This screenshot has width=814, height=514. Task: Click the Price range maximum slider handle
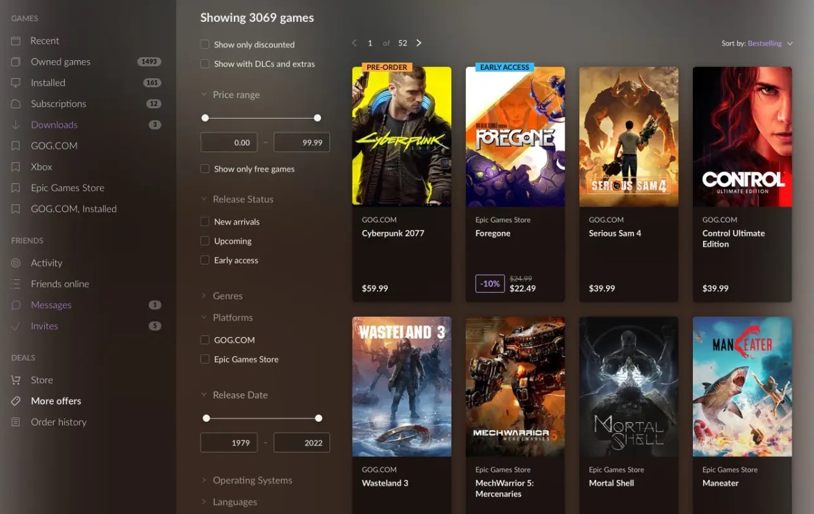[317, 118]
